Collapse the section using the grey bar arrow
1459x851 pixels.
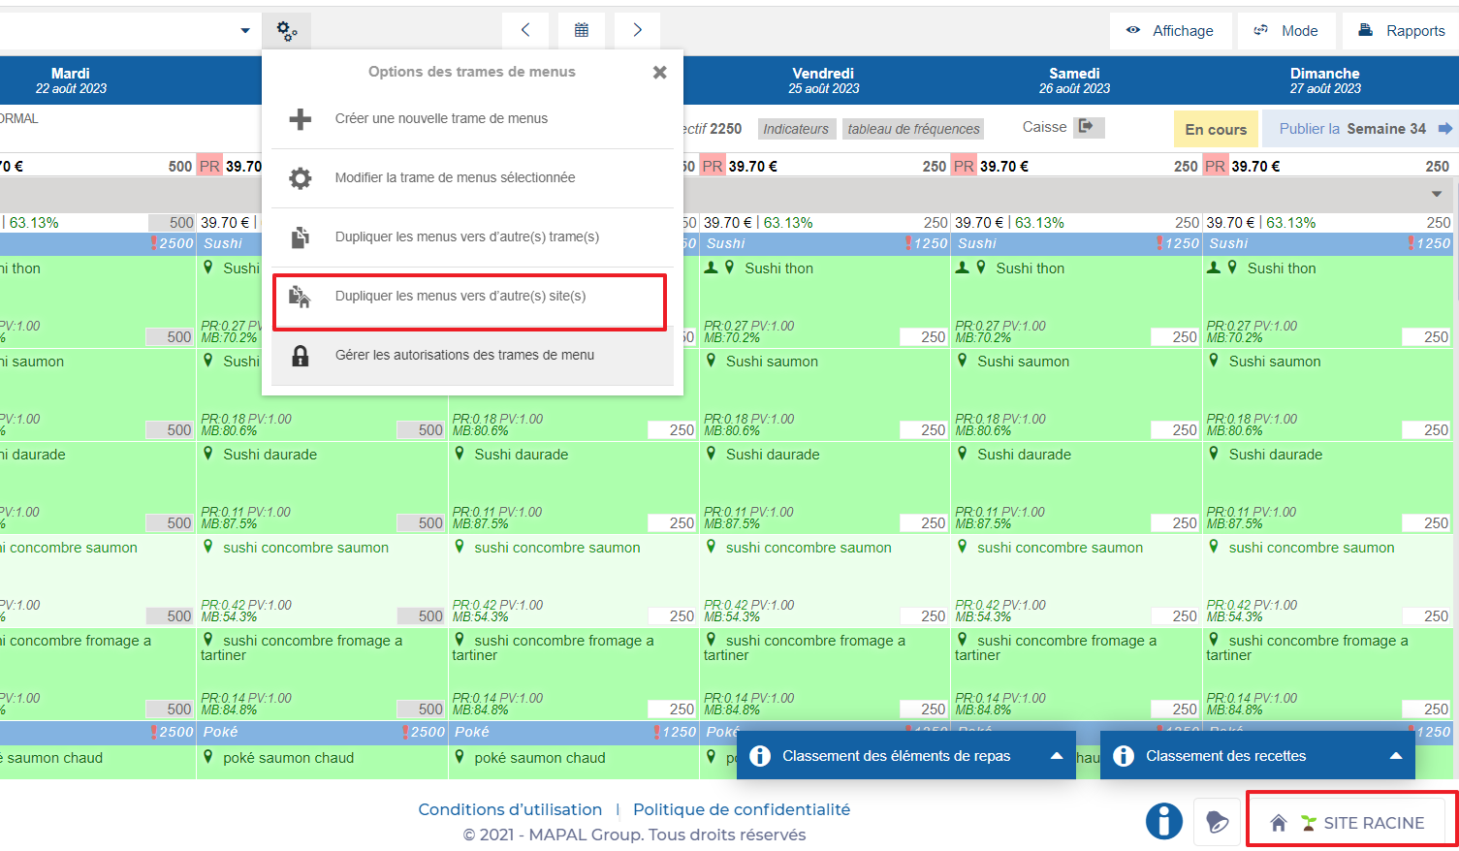1437,195
